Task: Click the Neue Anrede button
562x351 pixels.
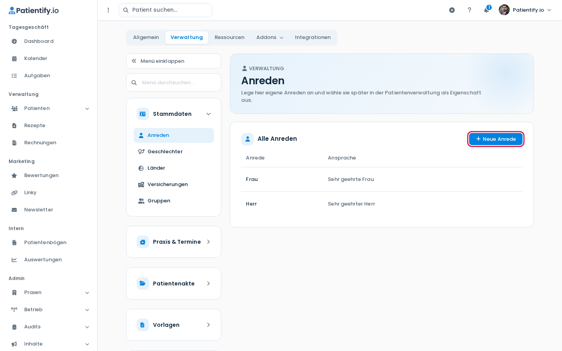Action: pyautogui.click(x=496, y=139)
